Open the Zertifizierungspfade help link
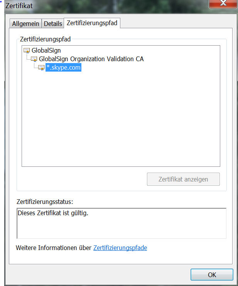The image size is (238, 286). (120, 248)
